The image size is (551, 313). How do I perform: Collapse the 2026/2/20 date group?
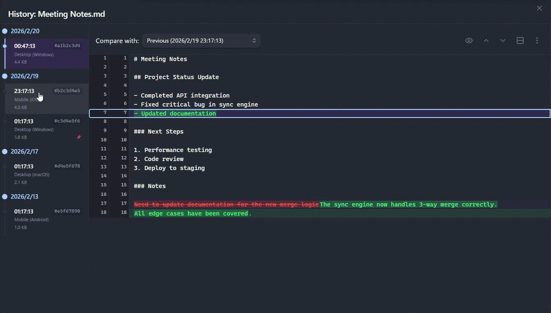(x=25, y=31)
